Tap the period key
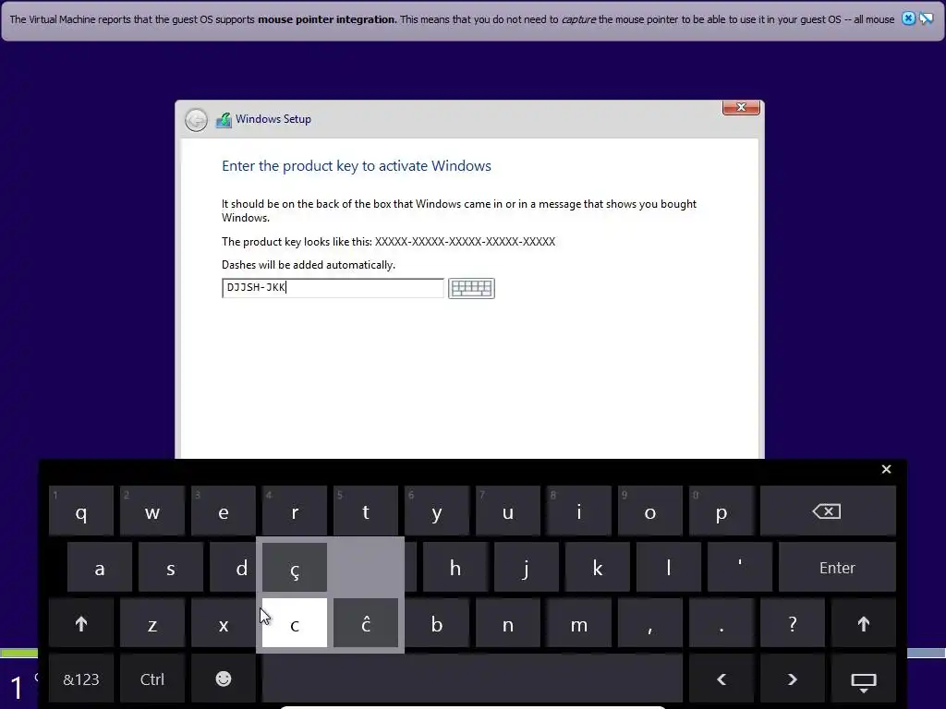 tap(722, 623)
